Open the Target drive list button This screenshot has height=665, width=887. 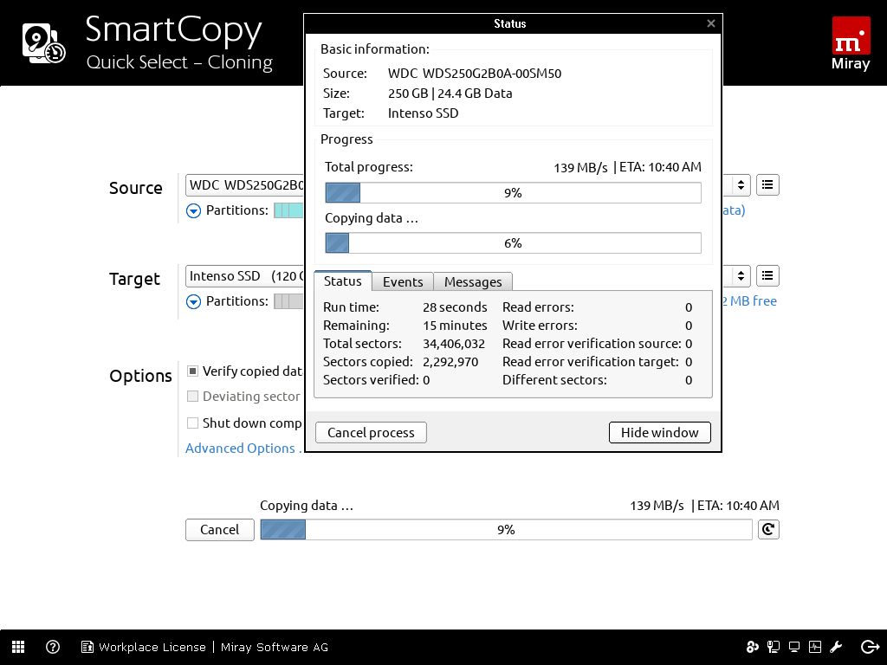[x=767, y=276]
